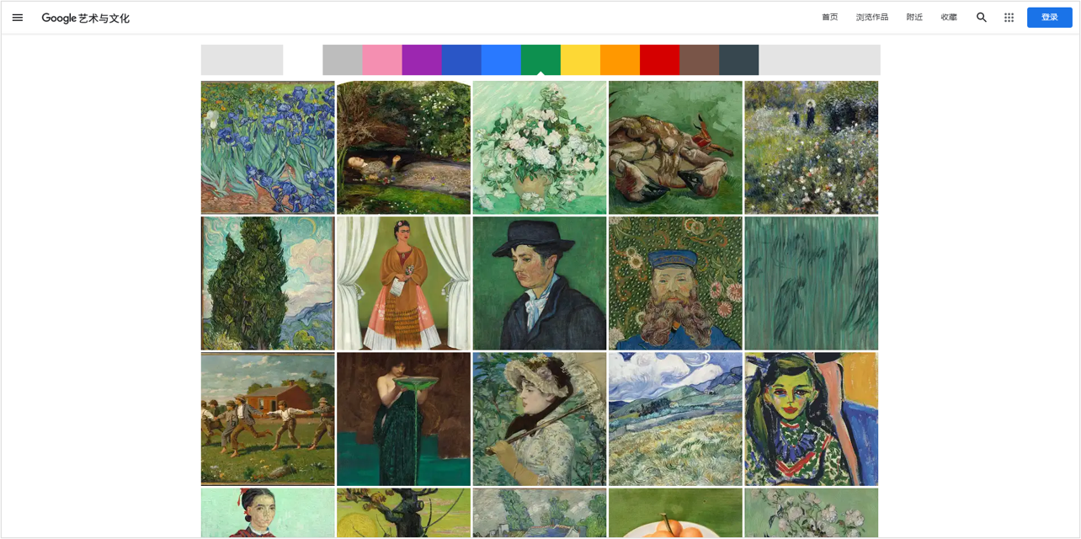Open the painting of meat on grass

click(x=675, y=147)
